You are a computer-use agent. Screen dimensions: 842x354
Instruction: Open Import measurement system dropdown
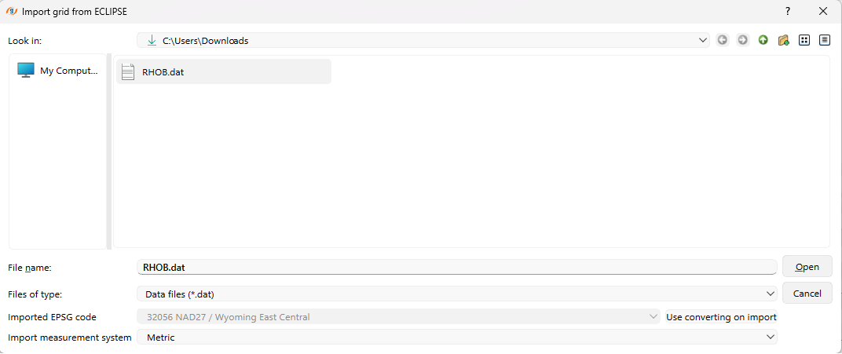pyautogui.click(x=771, y=338)
